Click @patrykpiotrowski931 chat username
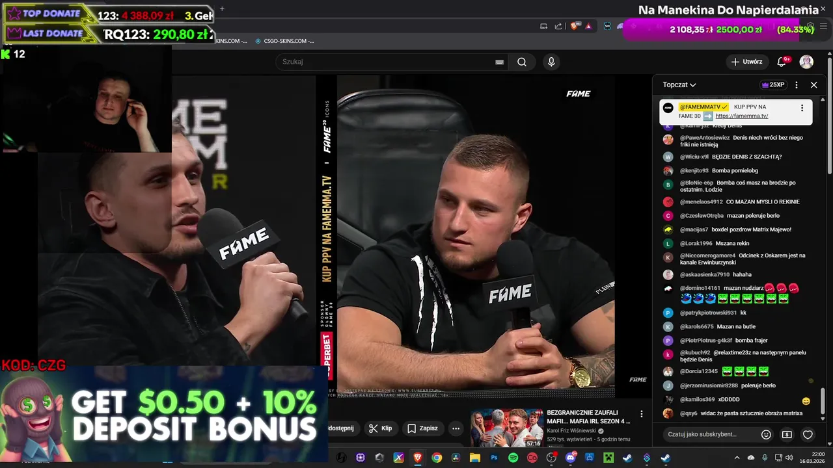 pos(708,313)
